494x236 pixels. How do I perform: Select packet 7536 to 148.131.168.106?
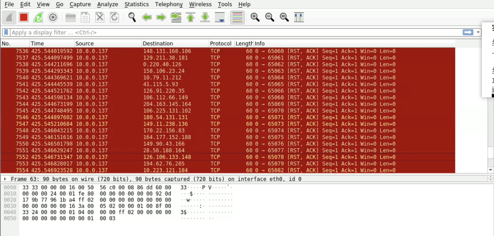click(228, 51)
